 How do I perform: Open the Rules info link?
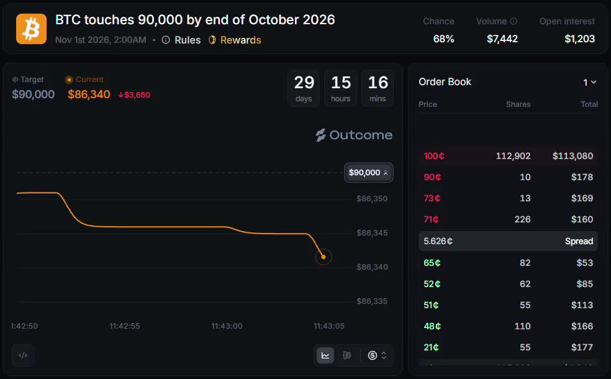click(181, 40)
